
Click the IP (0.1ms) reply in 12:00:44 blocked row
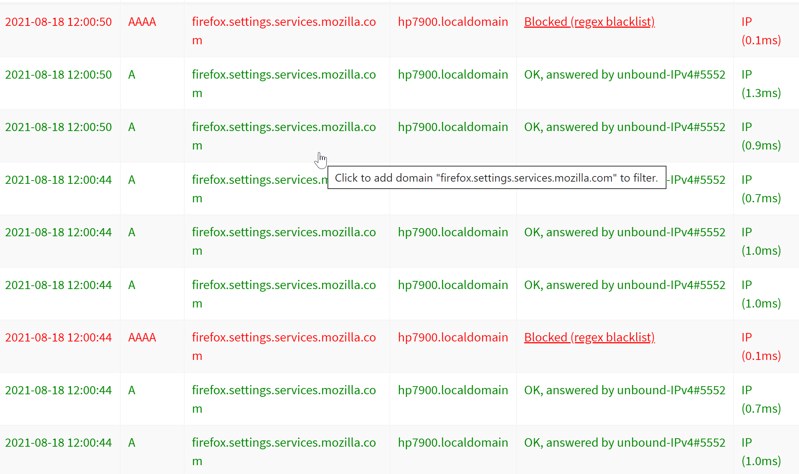coord(761,347)
